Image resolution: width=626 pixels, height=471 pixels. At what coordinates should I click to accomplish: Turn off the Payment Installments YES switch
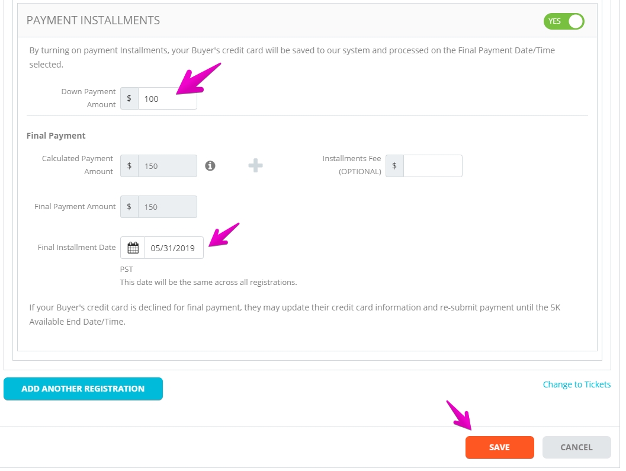tap(564, 21)
